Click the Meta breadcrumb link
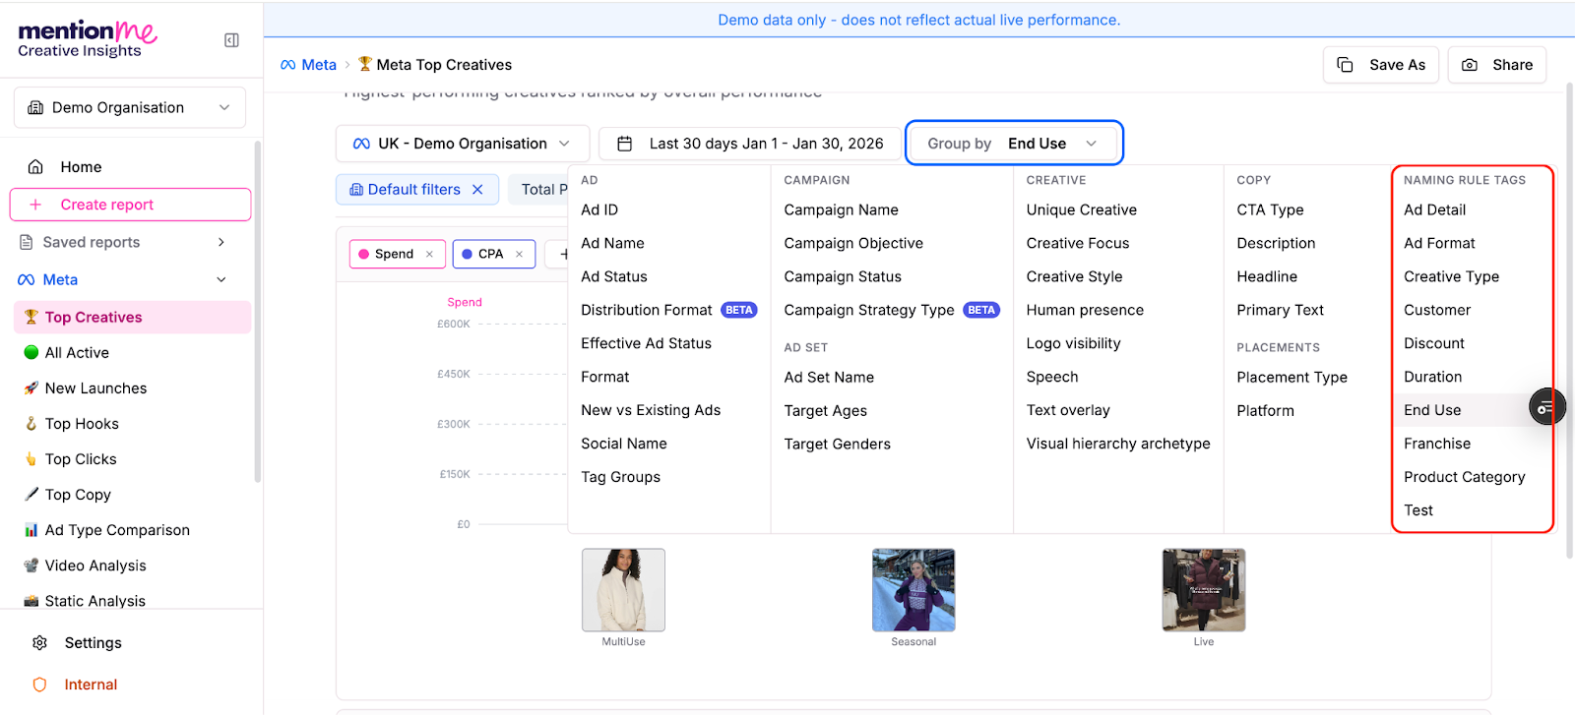Image resolution: width=1575 pixels, height=715 pixels. [x=309, y=65]
